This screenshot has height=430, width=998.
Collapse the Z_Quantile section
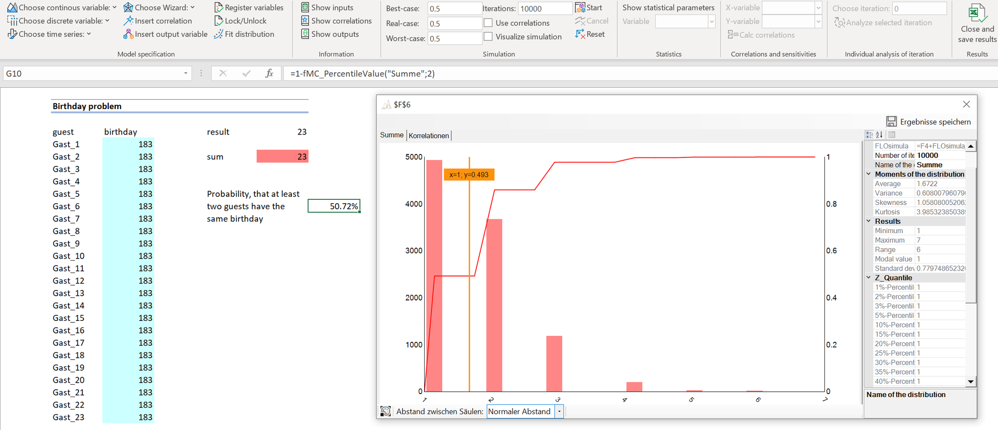pos(869,278)
